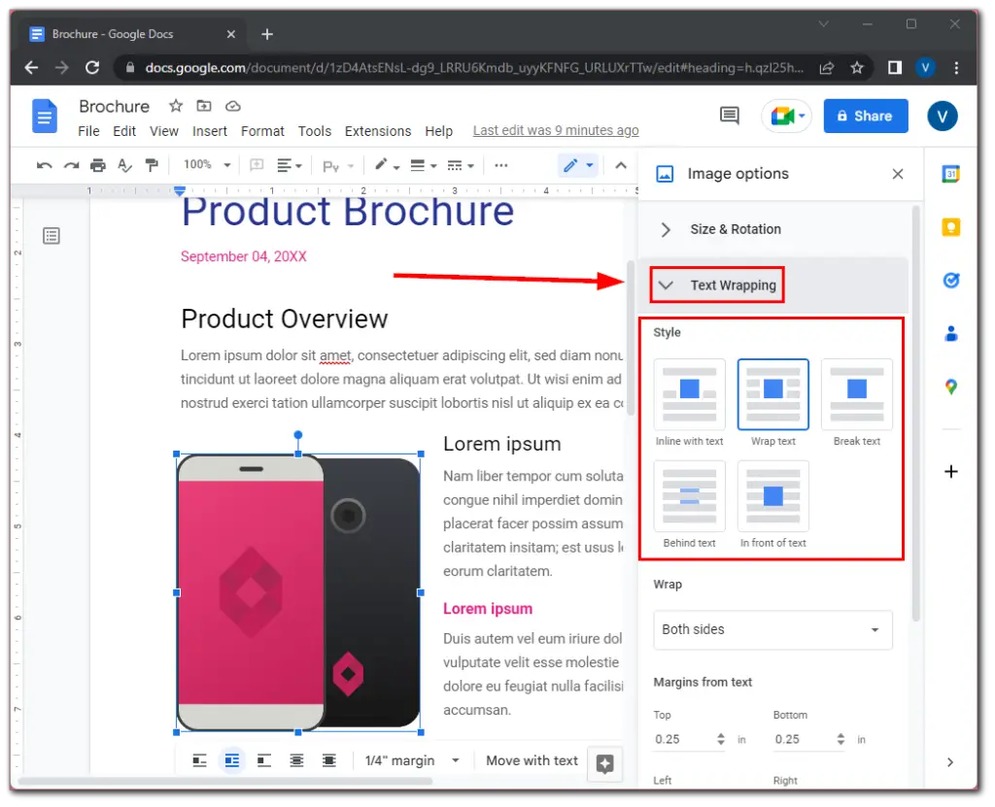Open version history via last edit link

(x=555, y=130)
